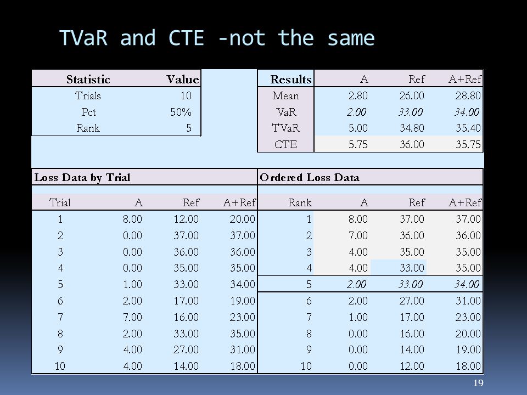Click the italic VaR value 2.00 in Results

[356, 112]
